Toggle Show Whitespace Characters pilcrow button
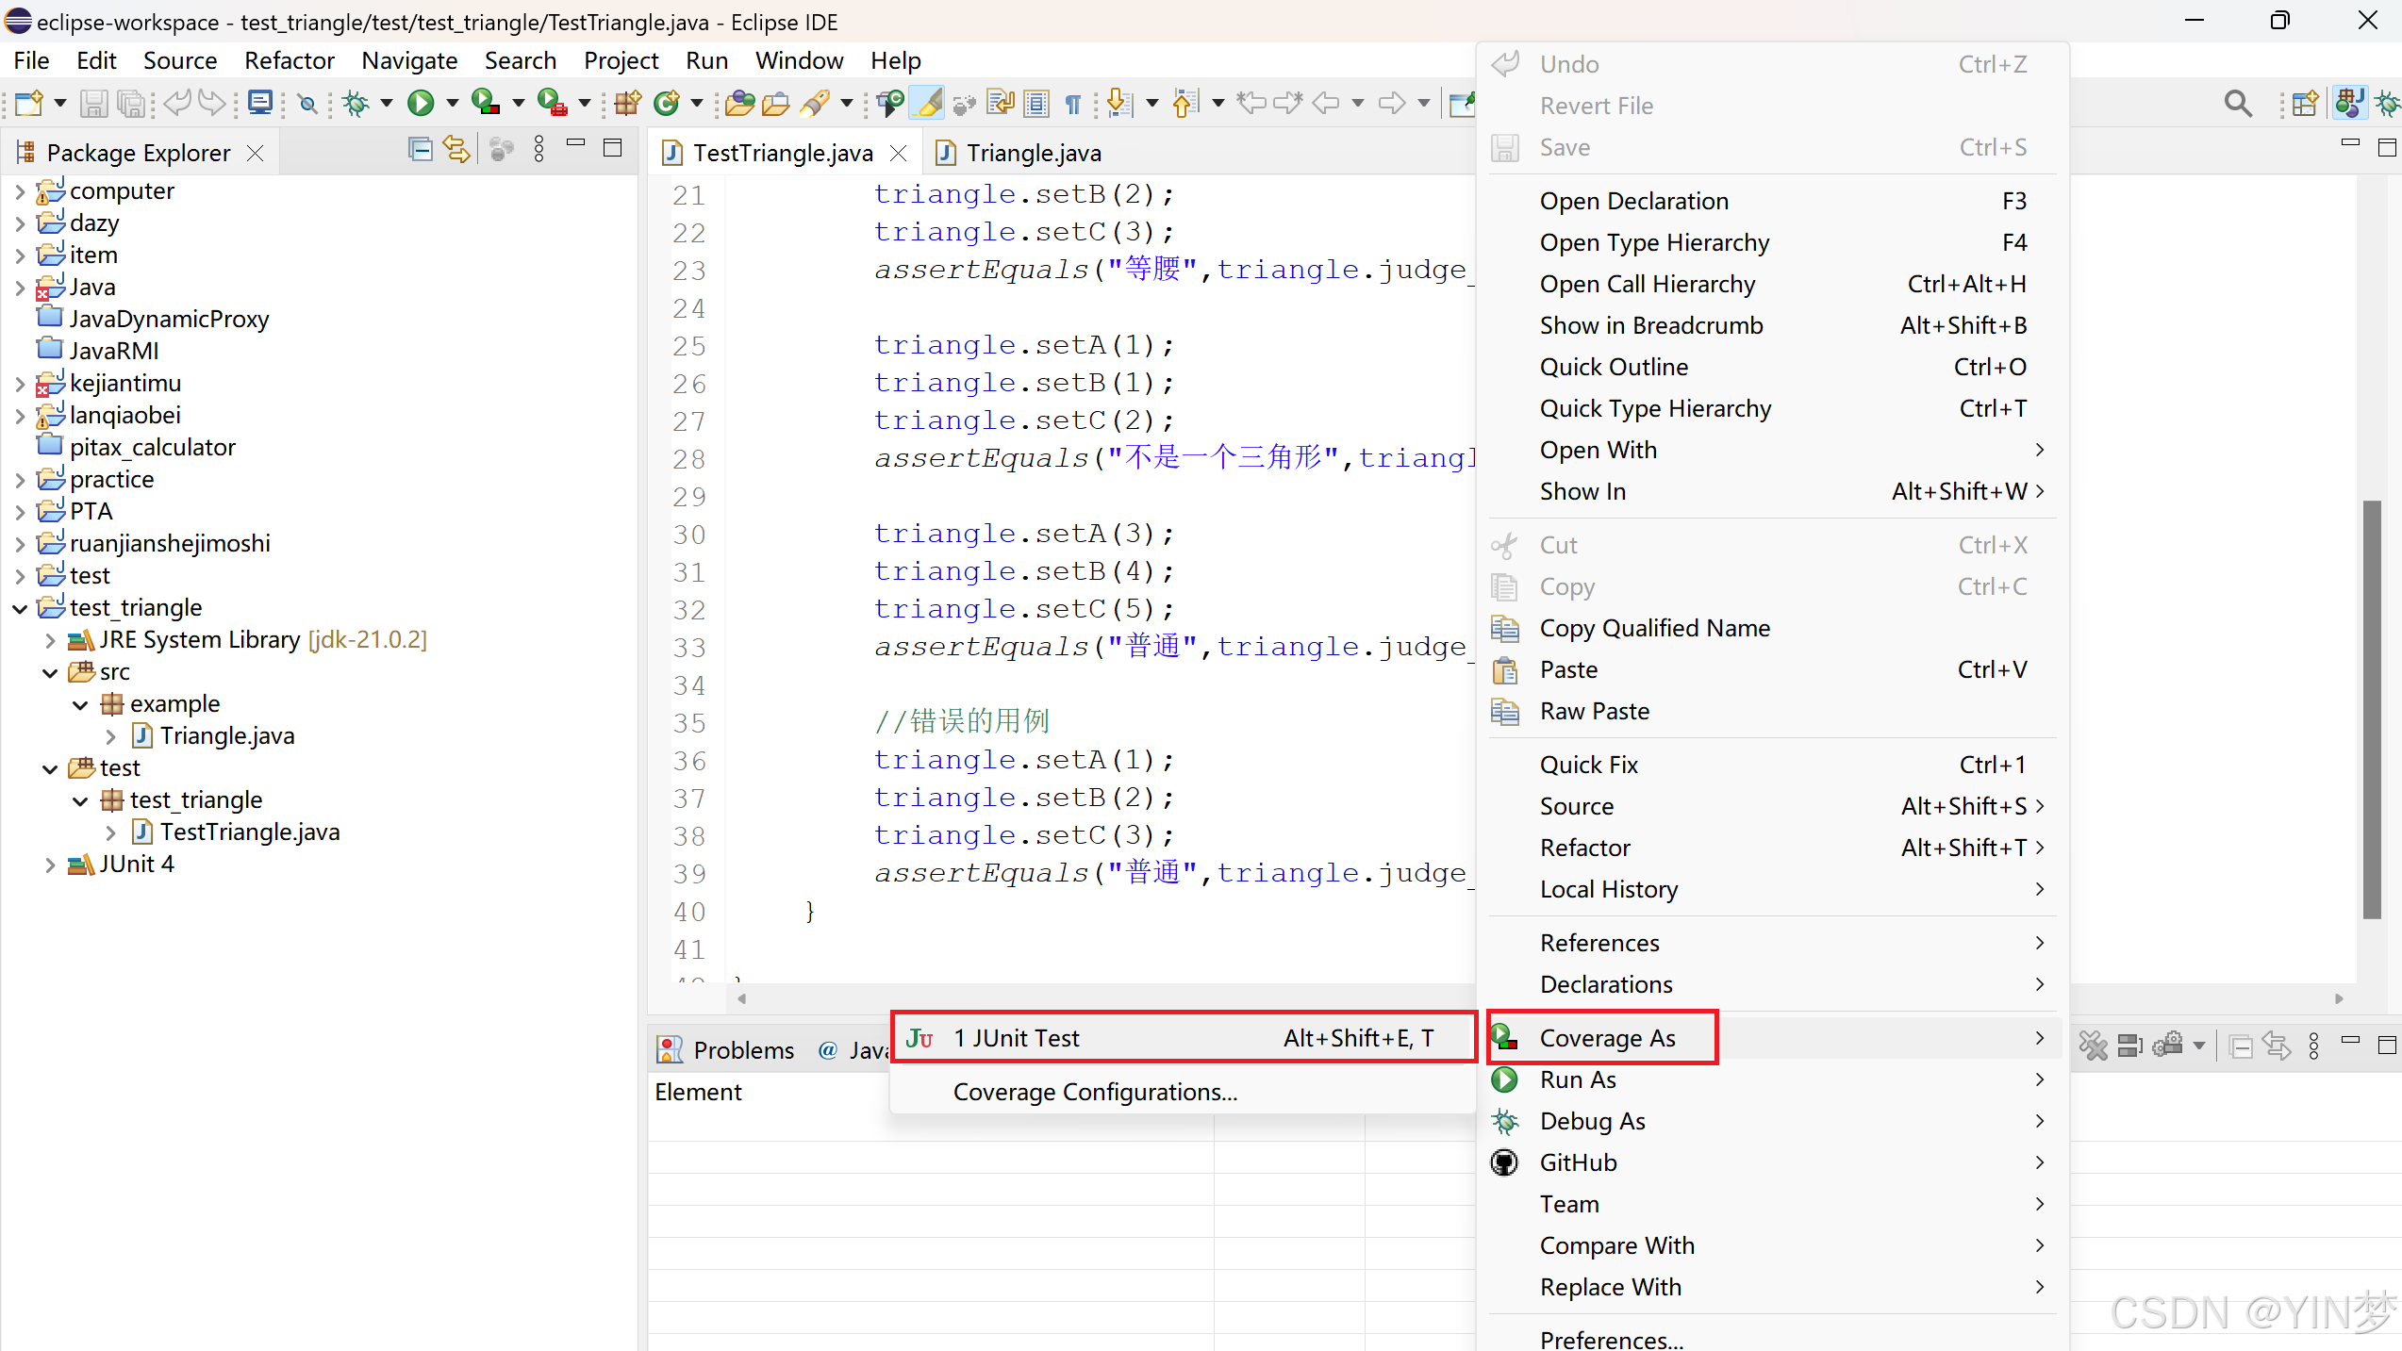This screenshot has width=2402, height=1351. pos(1072,103)
